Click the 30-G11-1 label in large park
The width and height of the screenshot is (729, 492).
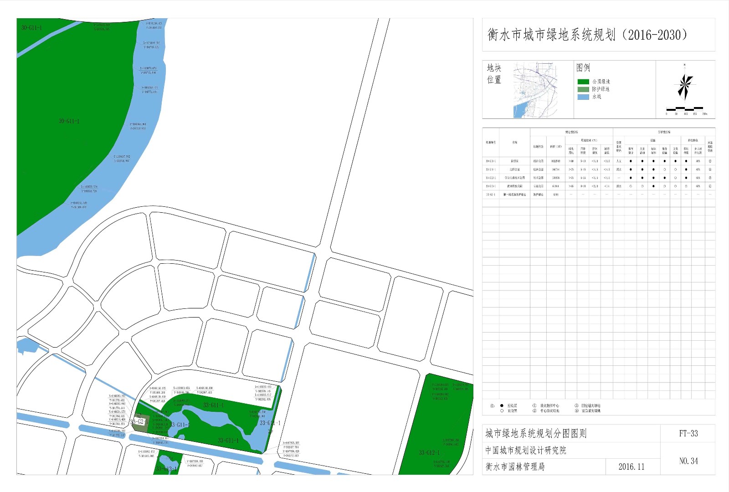pos(69,121)
